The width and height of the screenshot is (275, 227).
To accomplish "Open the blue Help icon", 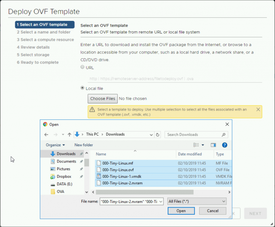I will pos(225,145).
